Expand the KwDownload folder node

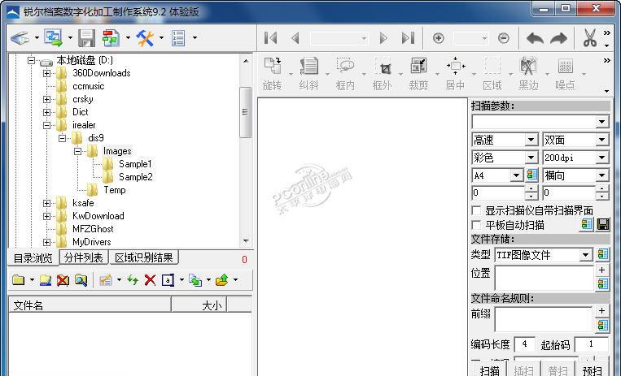(46, 216)
